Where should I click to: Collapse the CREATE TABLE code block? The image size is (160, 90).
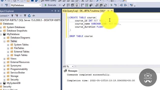[68, 17]
